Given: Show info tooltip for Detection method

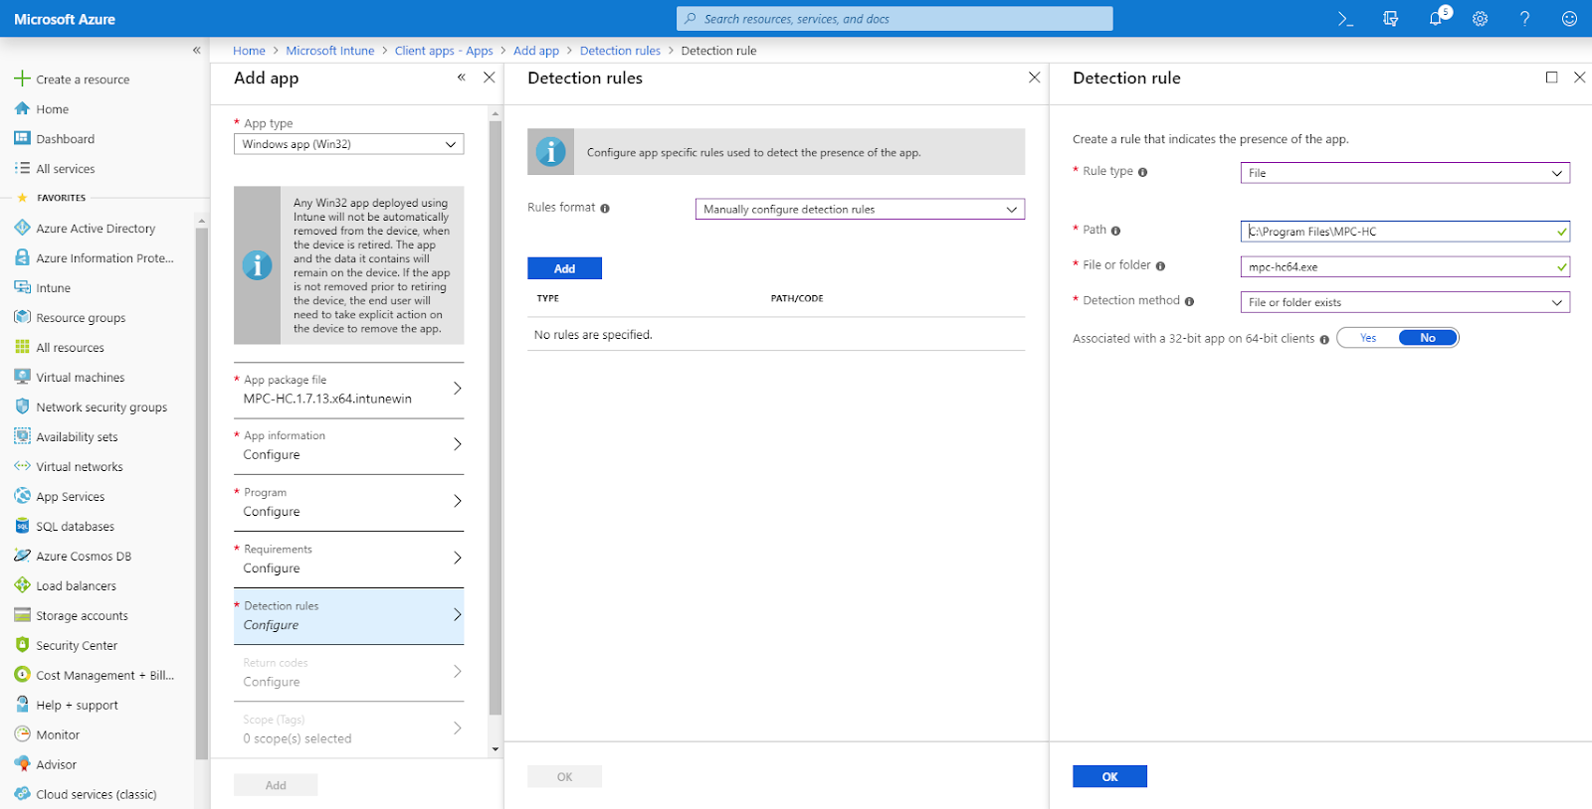Looking at the screenshot, I should pyautogui.click(x=1189, y=301).
